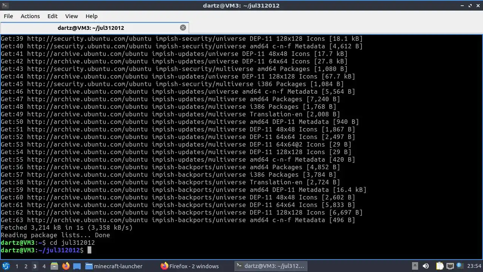The width and height of the screenshot is (483, 272).
Task: Open the File menu
Action: point(8,16)
